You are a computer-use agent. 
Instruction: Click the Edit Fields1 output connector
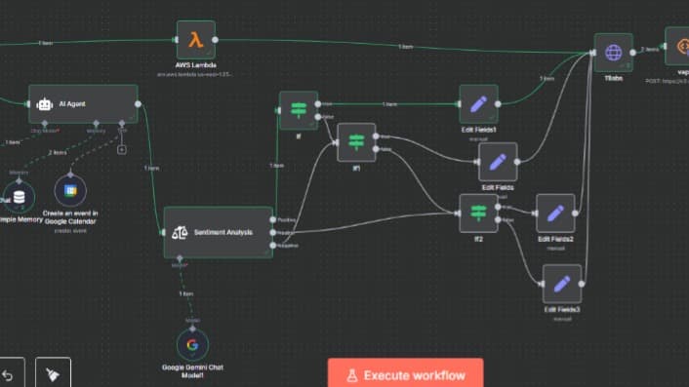498,104
